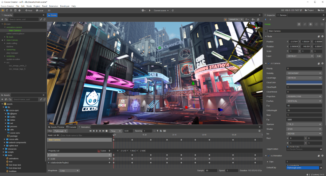Viewport: 326px width, 176px height.
Task: Open the ClearFlags SKYBOX dropdown
Action: click(304, 78)
